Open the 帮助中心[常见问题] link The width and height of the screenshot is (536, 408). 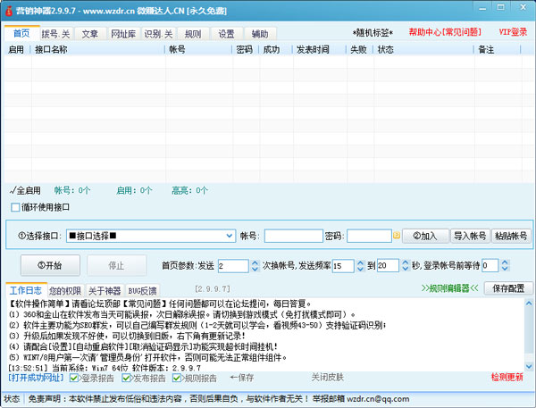(x=442, y=32)
